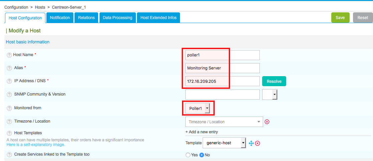Viewport: 373px width, 161px height.
Task: Open the Host Extended Infos tab
Action: (158, 18)
